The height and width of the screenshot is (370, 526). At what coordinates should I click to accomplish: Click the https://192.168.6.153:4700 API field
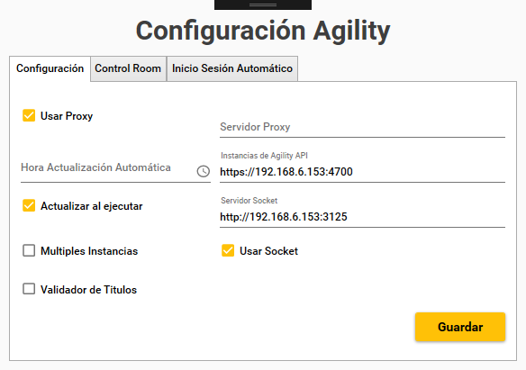pos(362,172)
